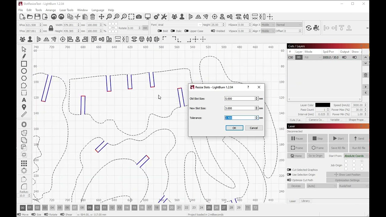Toggle Use Selection Origin switch
386x217 pixels.
pos(289,175)
